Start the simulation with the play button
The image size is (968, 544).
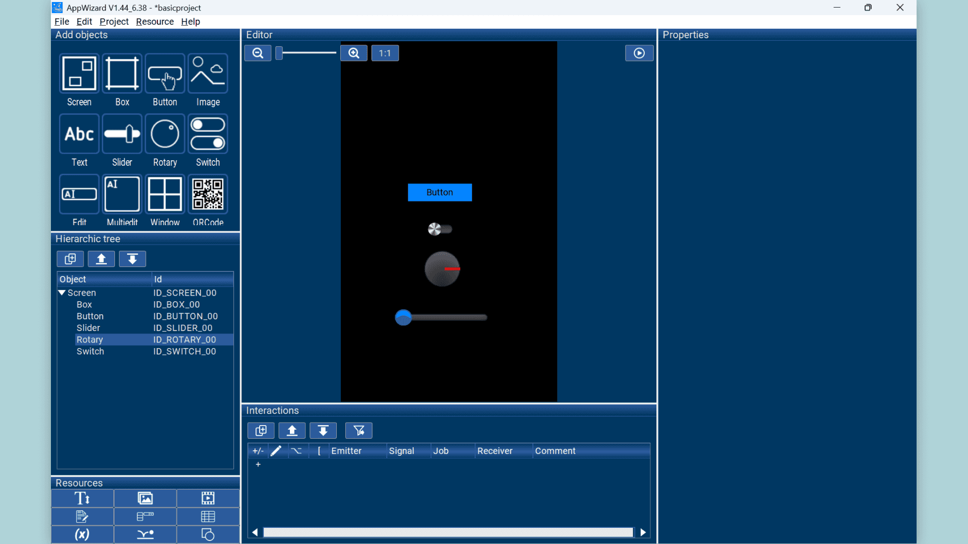(x=639, y=53)
